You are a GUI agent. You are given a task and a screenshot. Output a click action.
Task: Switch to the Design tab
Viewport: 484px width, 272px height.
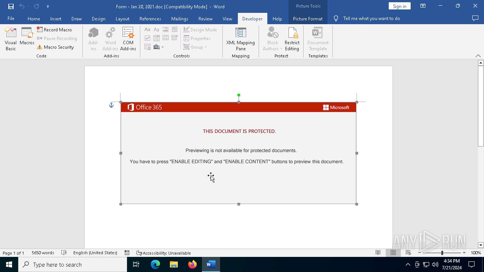click(98, 19)
